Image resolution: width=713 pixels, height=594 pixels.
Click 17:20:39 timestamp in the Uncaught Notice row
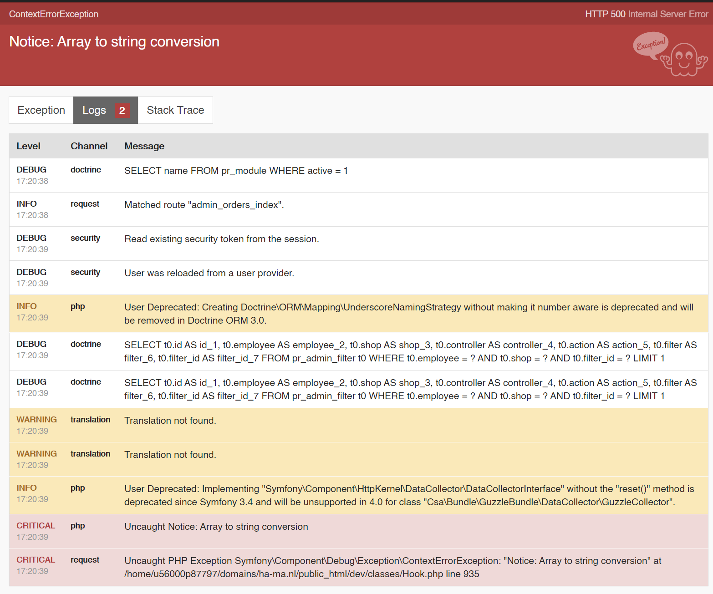coord(32,537)
